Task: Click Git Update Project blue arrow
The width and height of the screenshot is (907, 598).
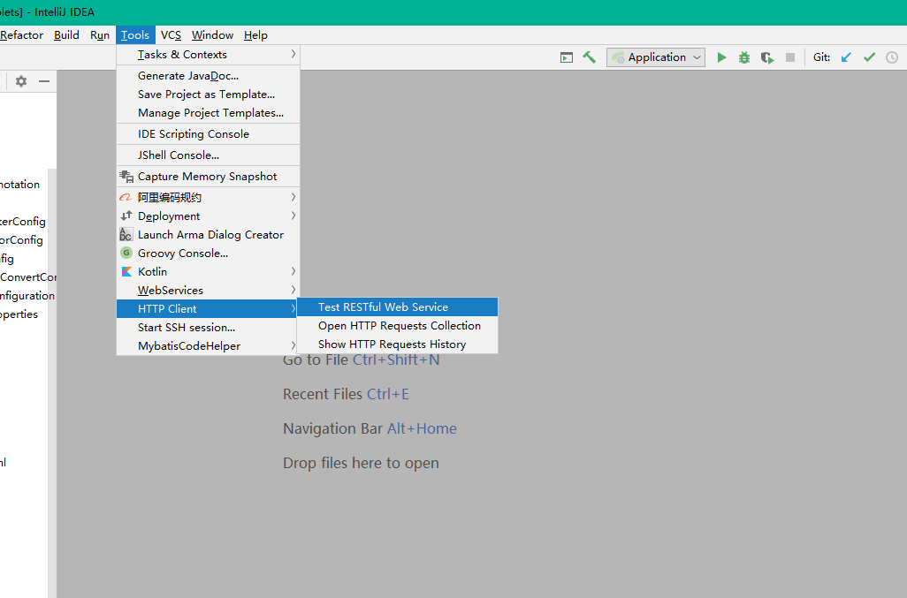Action: coord(846,57)
